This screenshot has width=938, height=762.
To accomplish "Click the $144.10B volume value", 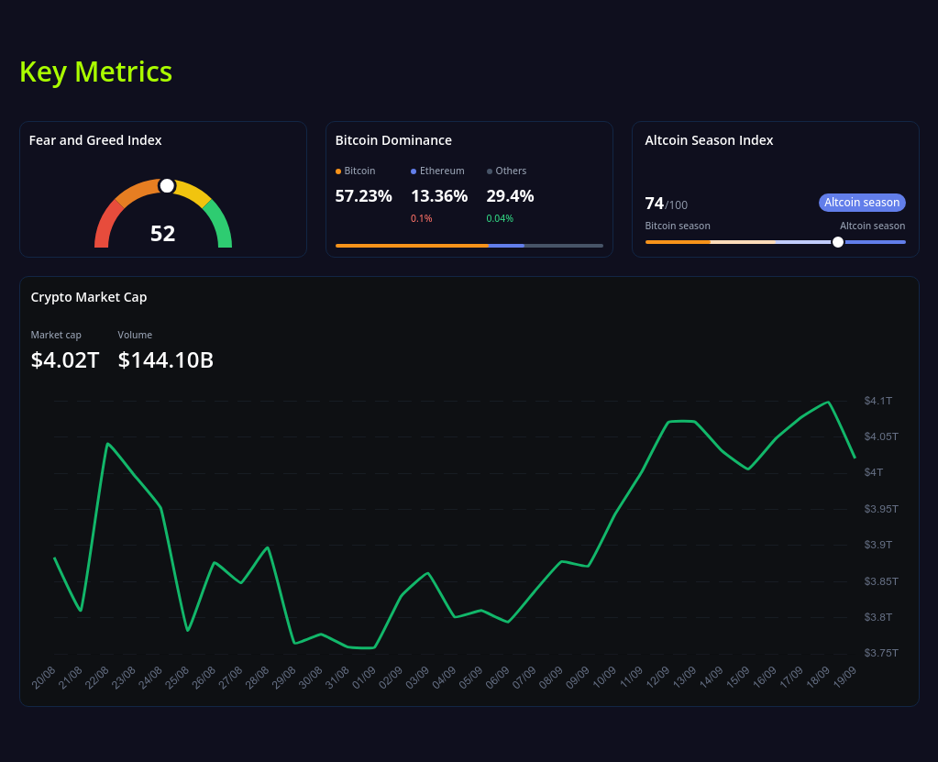I will point(166,360).
